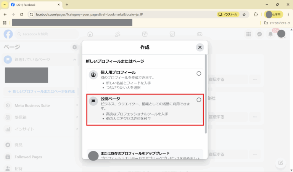
Task: Click the インサイト bar chart icon
Action: tap(8, 129)
